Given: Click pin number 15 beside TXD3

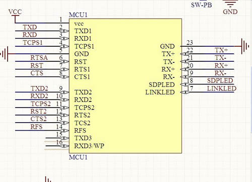Looking at the screenshot, I should pos(59,134).
